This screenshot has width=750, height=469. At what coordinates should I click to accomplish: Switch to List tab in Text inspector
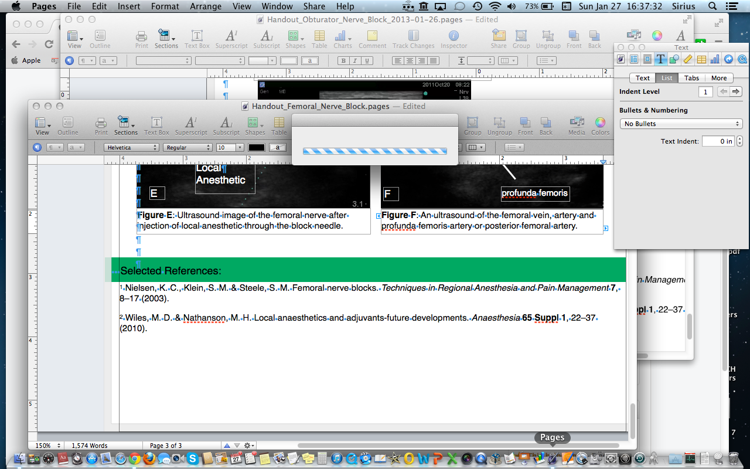click(x=667, y=78)
